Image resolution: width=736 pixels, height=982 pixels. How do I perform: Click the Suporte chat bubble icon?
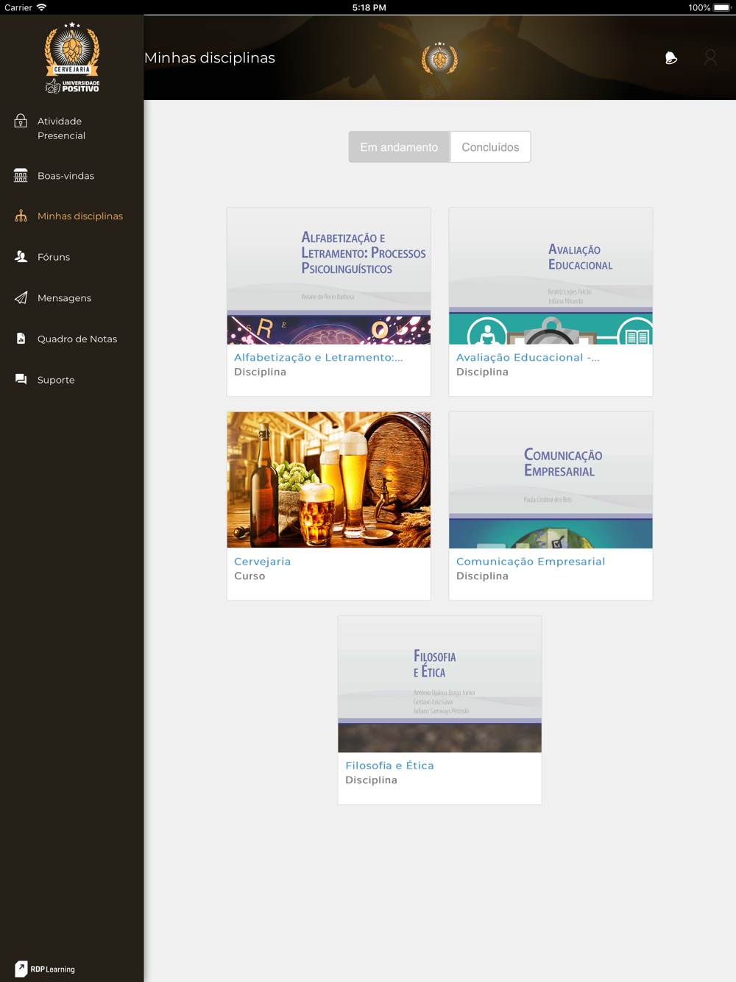pyautogui.click(x=21, y=379)
